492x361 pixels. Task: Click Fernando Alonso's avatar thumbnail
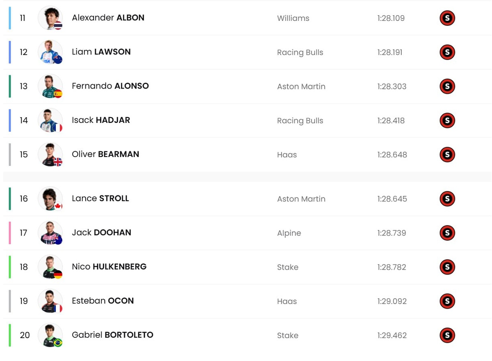pos(50,86)
